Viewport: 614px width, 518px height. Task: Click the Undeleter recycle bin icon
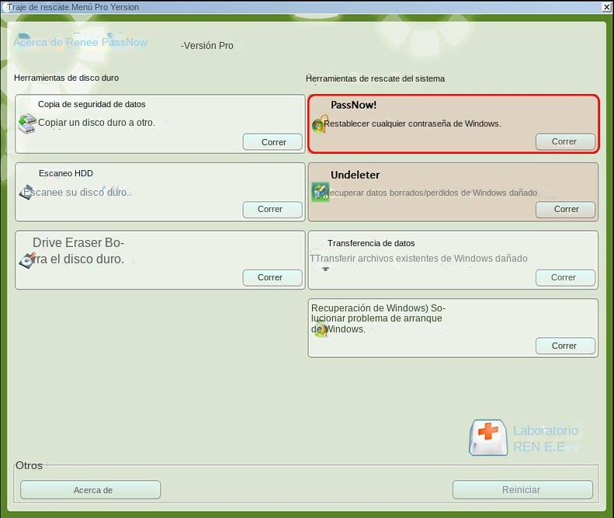[x=320, y=192]
